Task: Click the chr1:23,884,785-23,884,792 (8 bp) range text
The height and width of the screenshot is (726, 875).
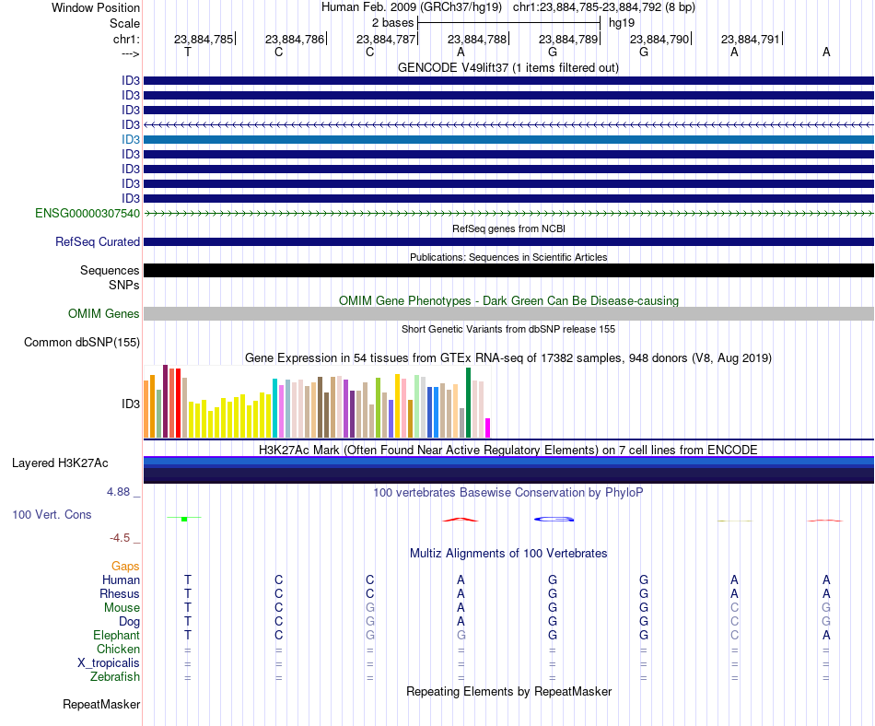Action: [x=604, y=7]
